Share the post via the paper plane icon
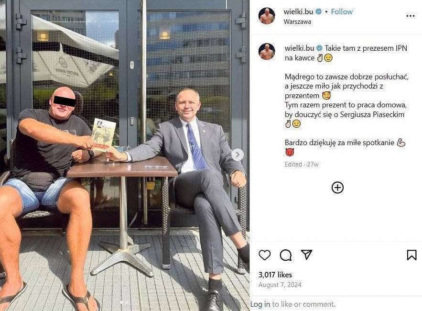This screenshot has height=311, width=422. click(306, 255)
